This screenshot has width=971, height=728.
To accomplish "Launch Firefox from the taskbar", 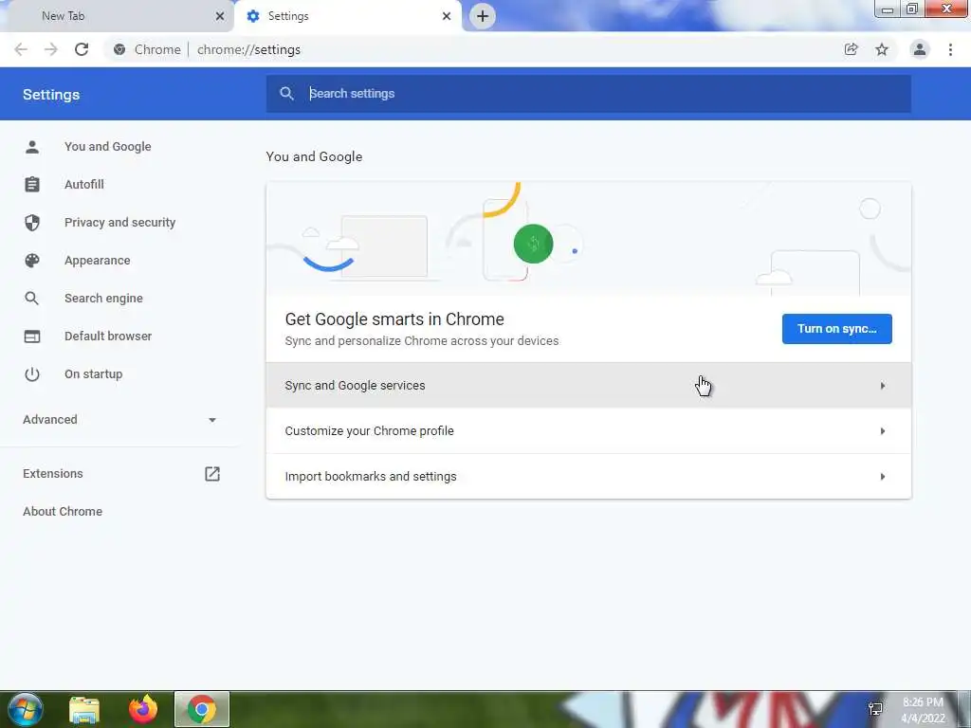I will pyautogui.click(x=143, y=709).
